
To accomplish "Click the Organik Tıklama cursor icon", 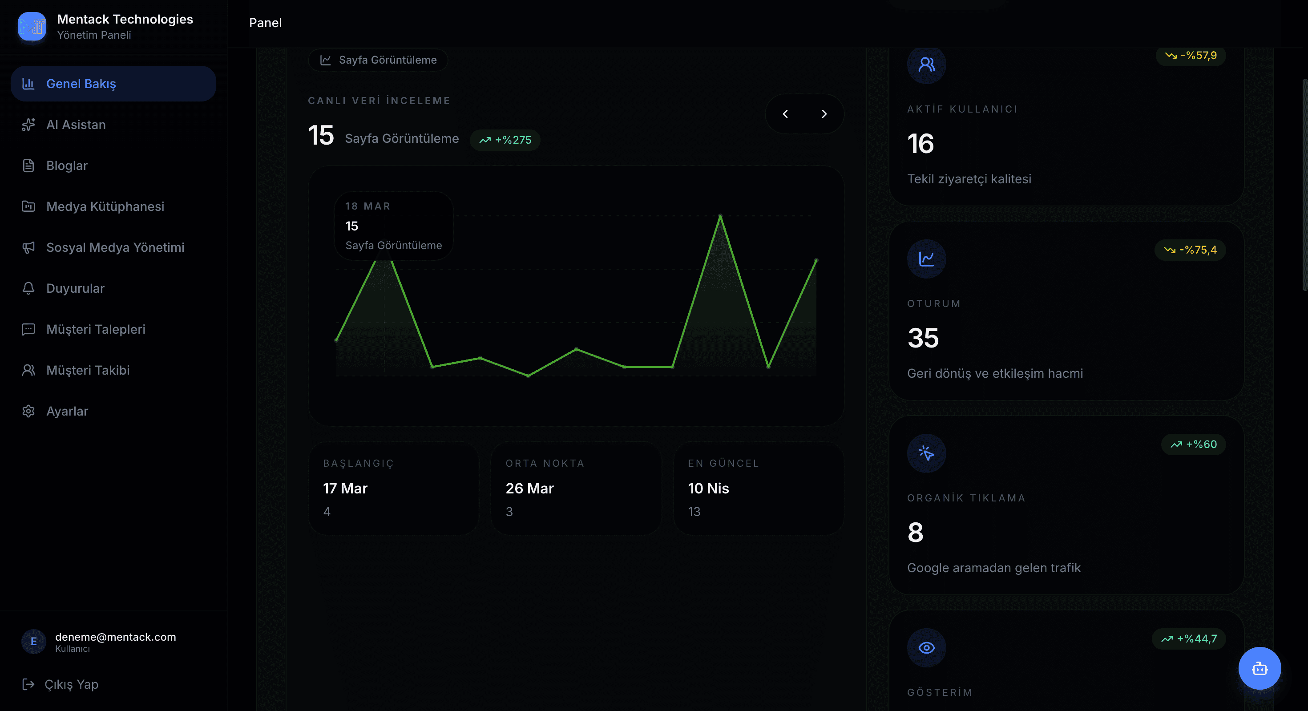I will pos(927,453).
